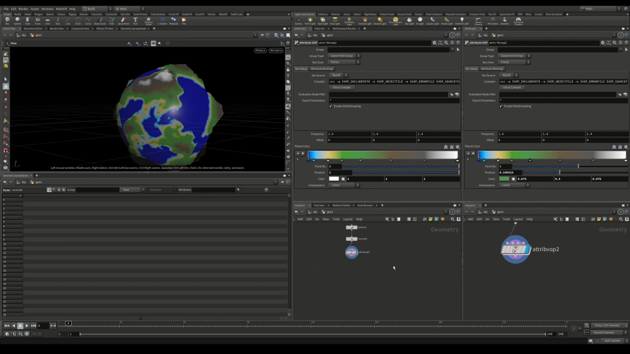
Task: Open the File menu
Action: [x=6, y=9]
